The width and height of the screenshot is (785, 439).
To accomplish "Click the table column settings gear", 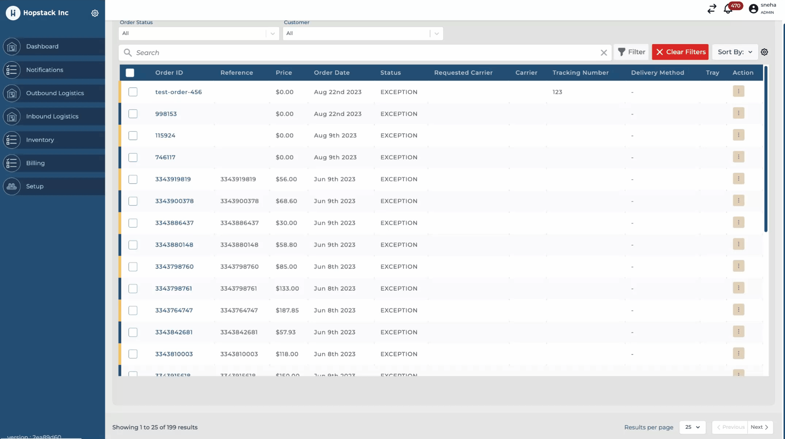I will click(765, 52).
